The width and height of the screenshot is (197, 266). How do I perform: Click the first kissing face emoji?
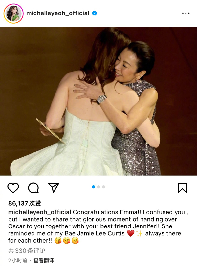[x=58, y=241]
